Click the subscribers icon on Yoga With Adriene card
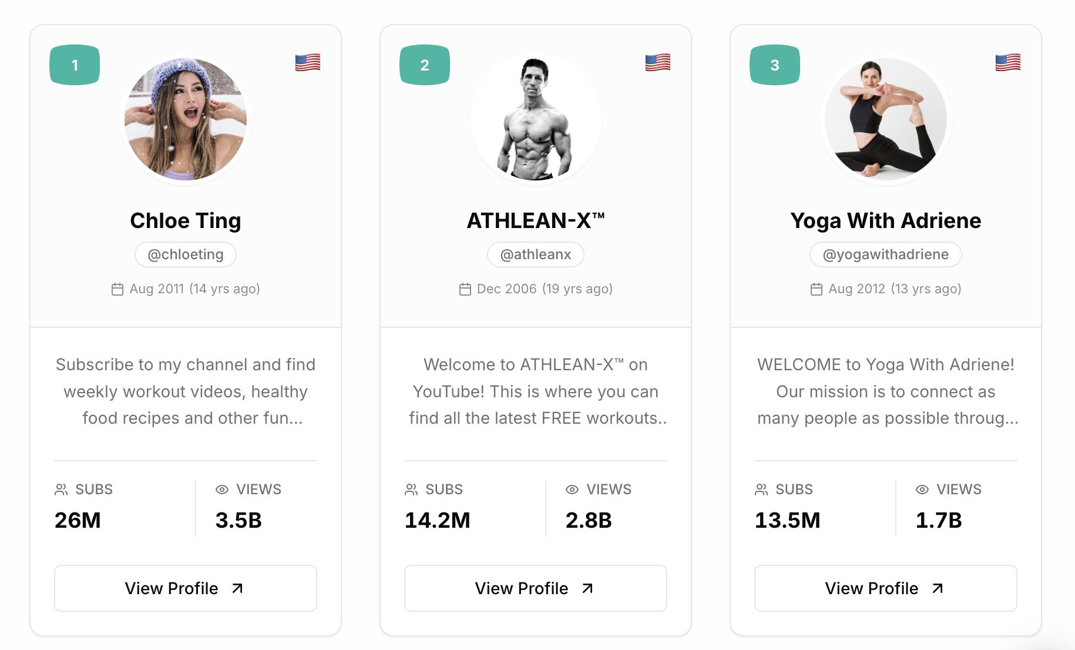 (x=762, y=489)
